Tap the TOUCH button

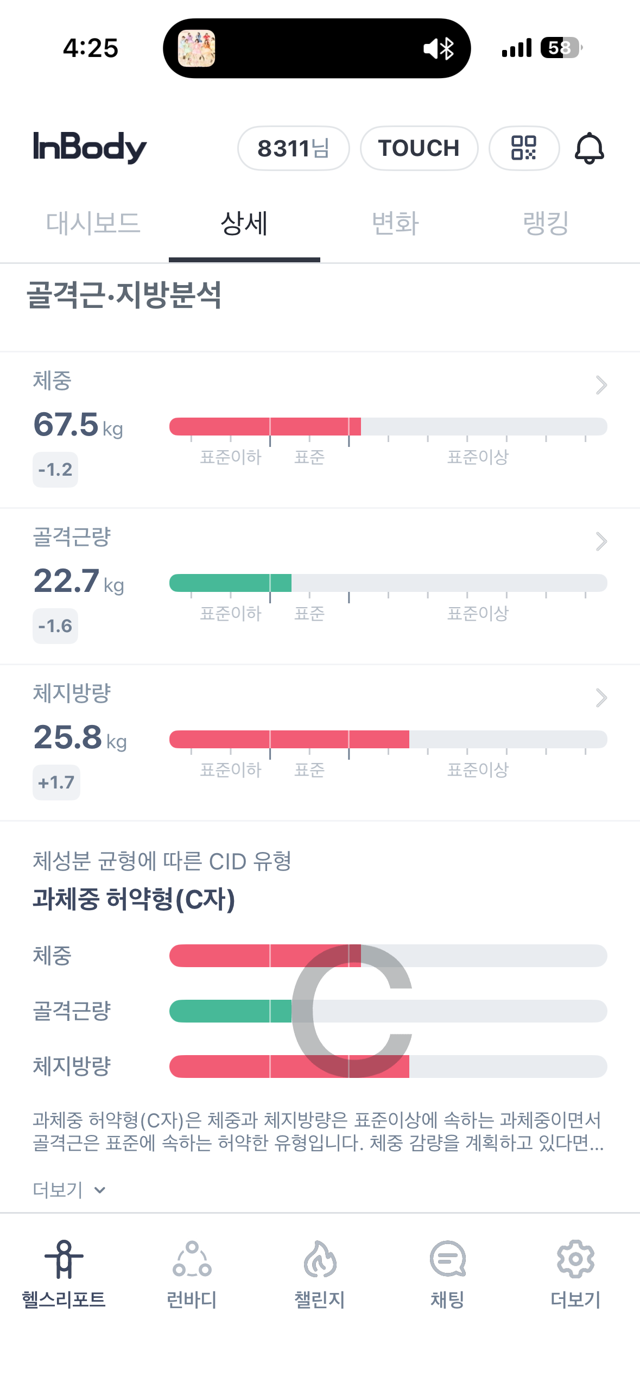[x=419, y=148]
